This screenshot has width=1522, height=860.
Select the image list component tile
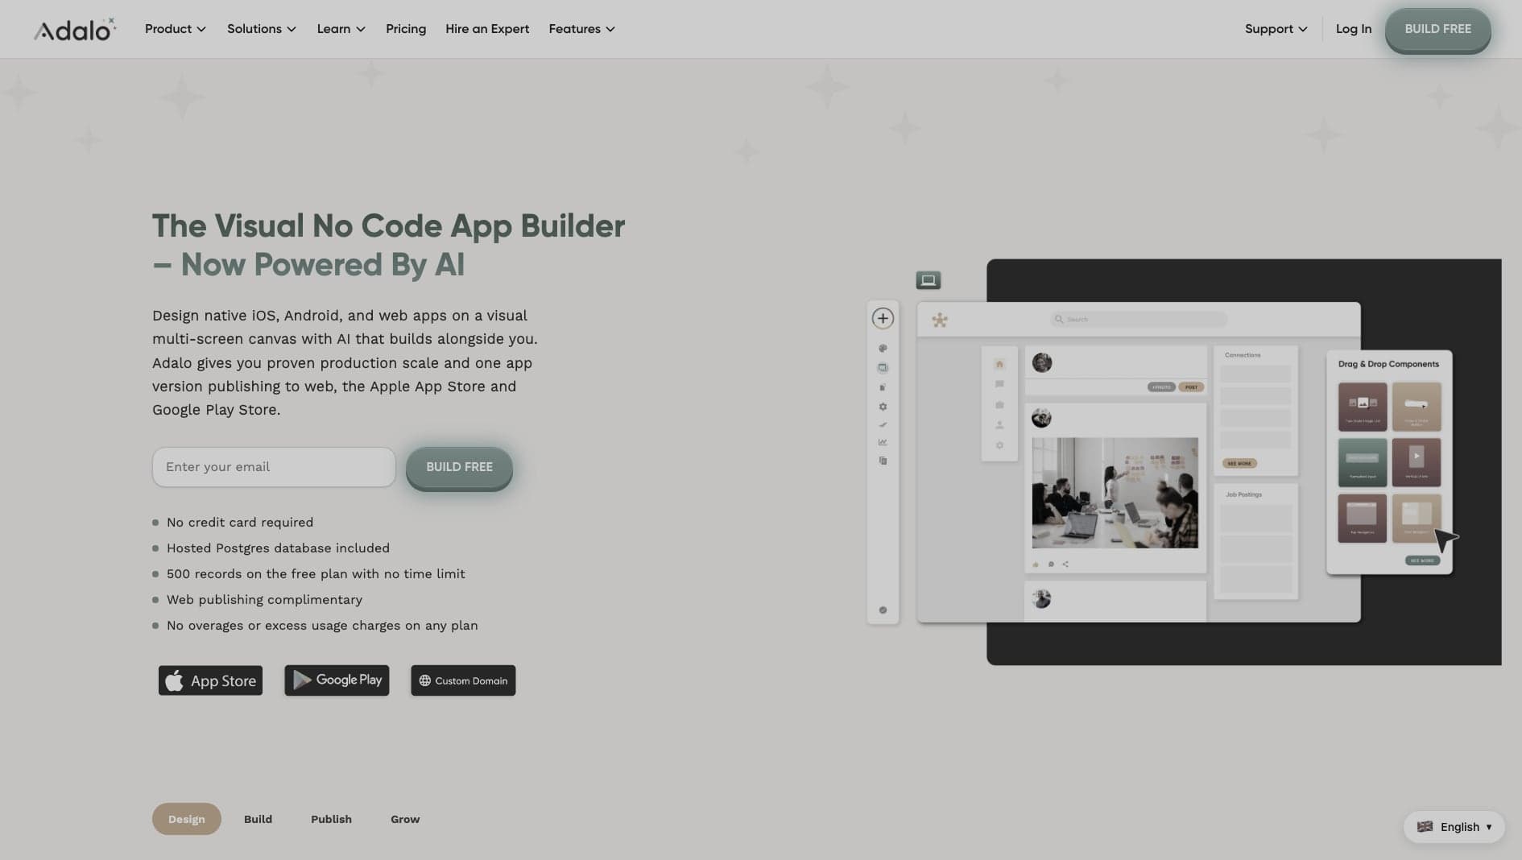pyautogui.click(x=1363, y=407)
